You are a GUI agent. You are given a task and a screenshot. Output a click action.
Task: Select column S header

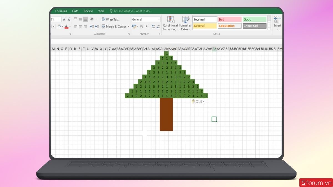pyautogui.click(x=79, y=49)
